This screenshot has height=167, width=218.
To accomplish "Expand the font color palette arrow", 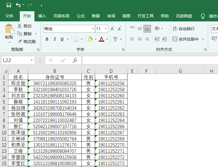I will coord(107,39).
